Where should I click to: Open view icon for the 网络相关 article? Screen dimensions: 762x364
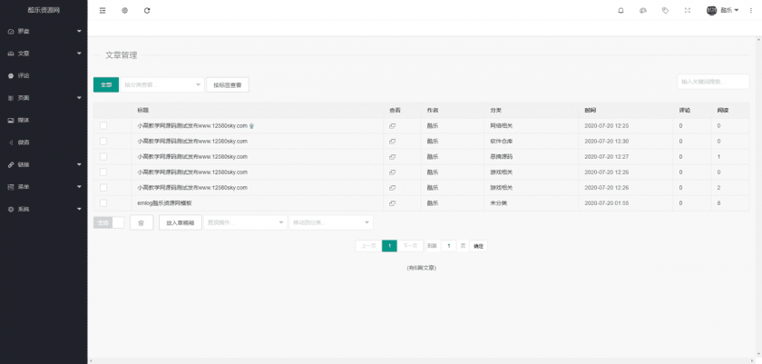pos(392,126)
